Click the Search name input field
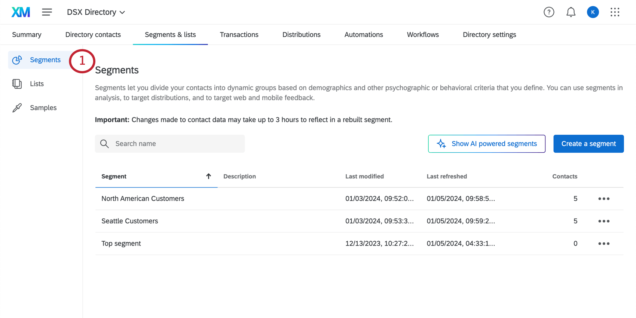Screen dimensions: 636x318 pyautogui.click(x=176, y=144)
